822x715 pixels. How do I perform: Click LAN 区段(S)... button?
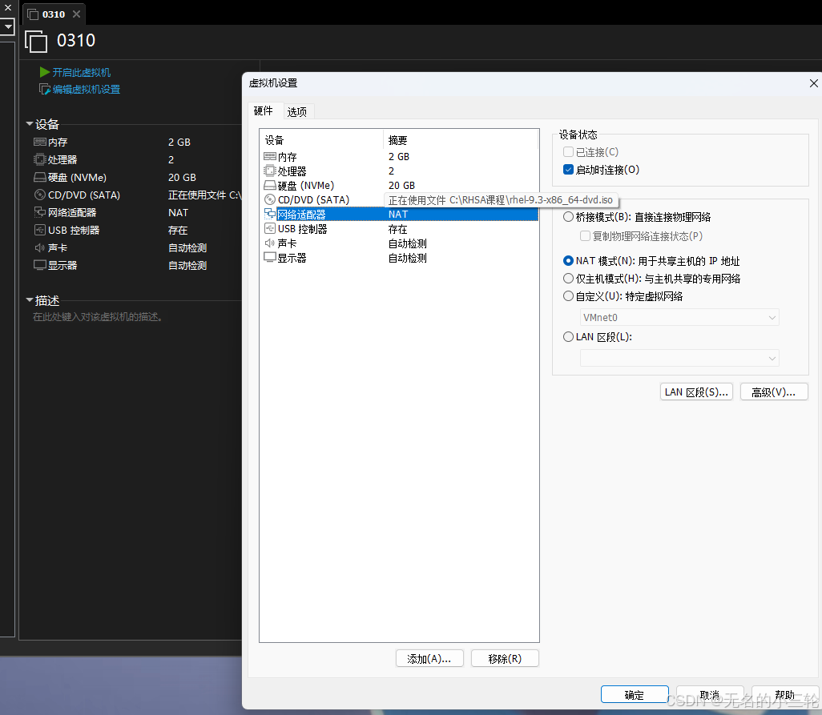(696, 392)
